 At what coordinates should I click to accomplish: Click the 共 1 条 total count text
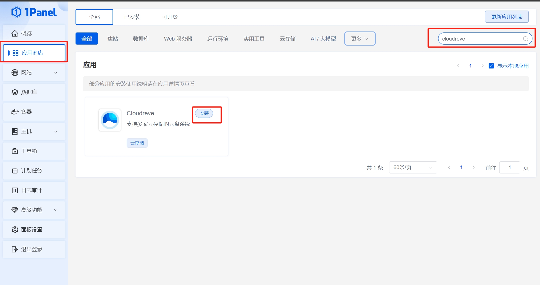375,168
